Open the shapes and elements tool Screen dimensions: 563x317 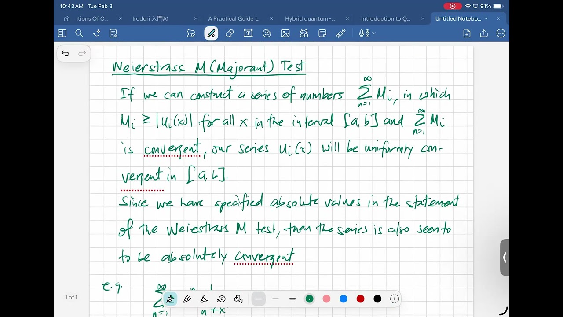coord(304,33)
